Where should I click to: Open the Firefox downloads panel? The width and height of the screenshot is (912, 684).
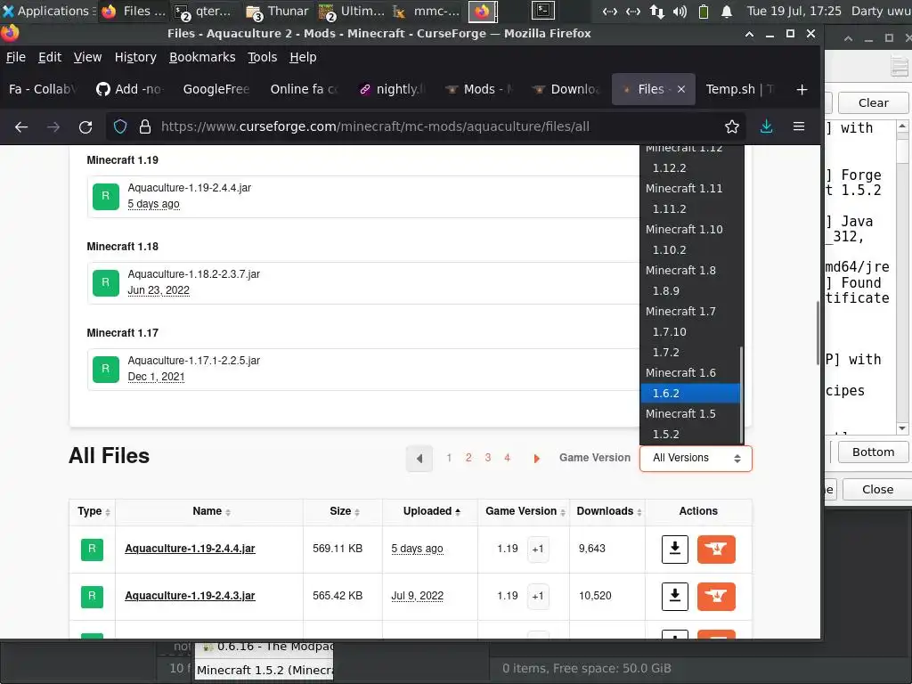(x=767, y=126)
